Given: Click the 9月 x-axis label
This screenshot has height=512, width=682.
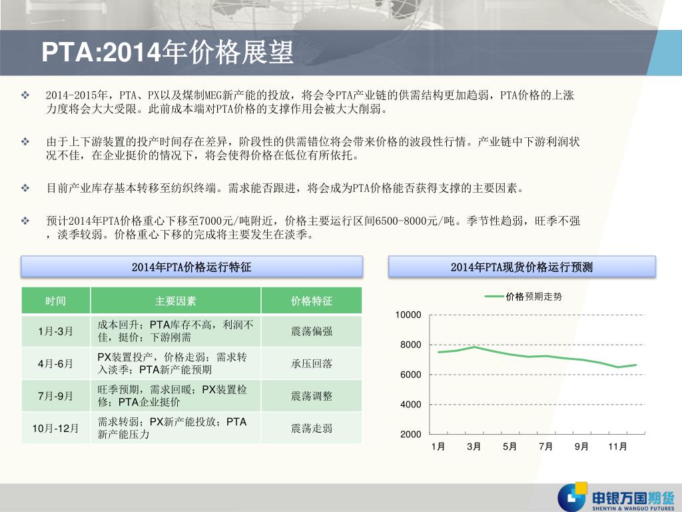Looking at the screenshot, I should (x=581, y=447).
